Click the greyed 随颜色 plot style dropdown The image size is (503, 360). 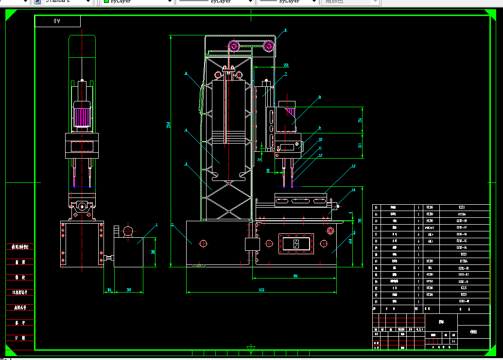point(350,1)
